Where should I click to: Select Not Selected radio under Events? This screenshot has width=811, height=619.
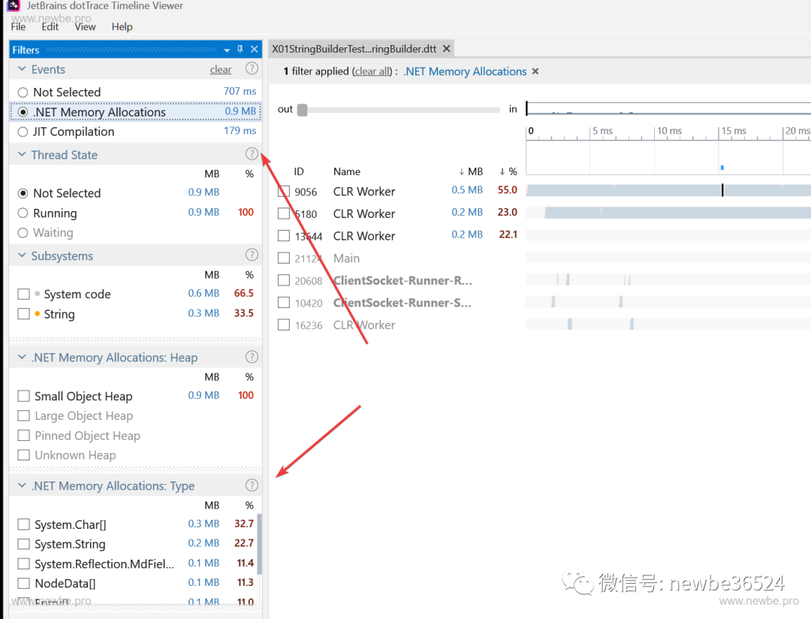(x=23, y=92)
